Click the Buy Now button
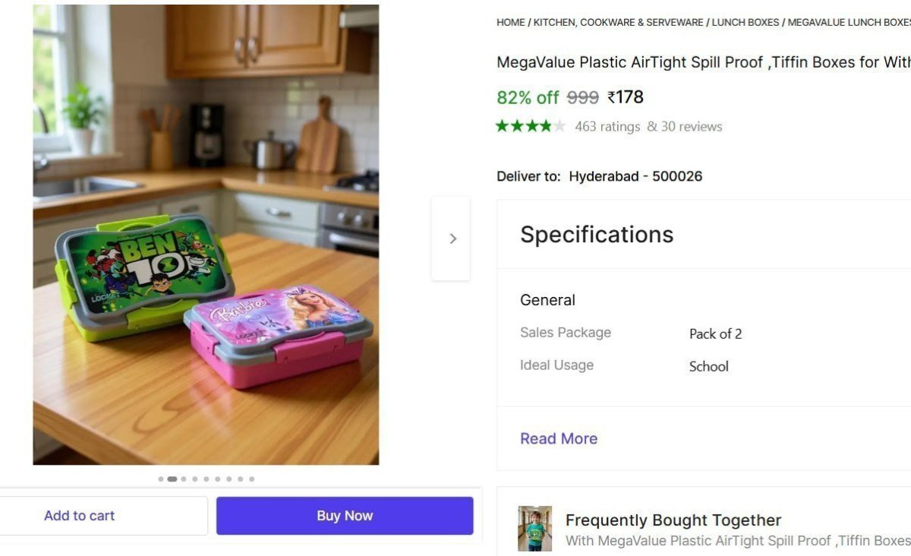This screenshot has width=911, height=556. tap(345, 516)
